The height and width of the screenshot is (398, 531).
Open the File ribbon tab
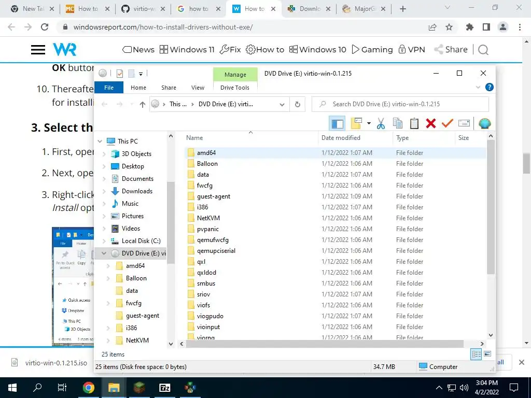[109, 87]
